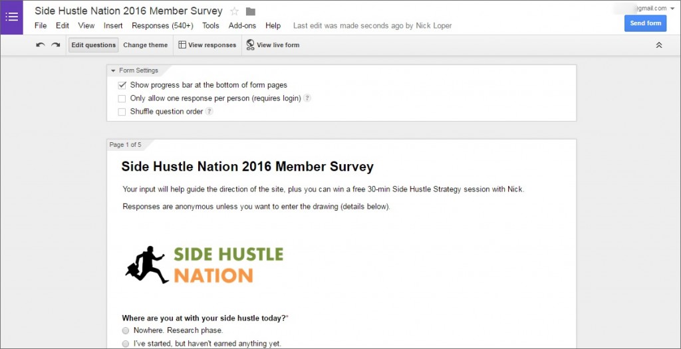Click the Send form button
This screenshot has height=349, width=681.
coord(645,23)
